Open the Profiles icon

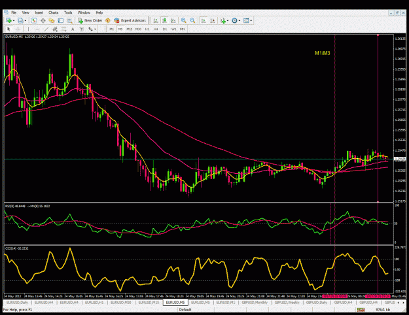tap(20, 20)
